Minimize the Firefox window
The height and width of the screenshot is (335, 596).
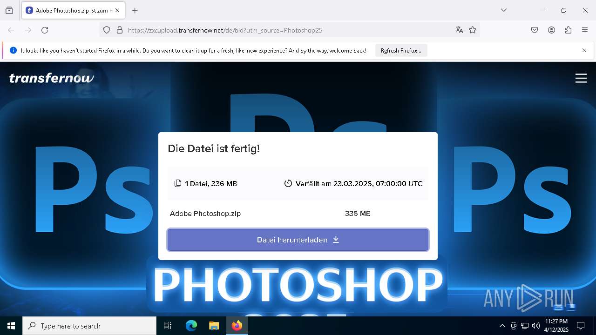click(x=542, y=10)
